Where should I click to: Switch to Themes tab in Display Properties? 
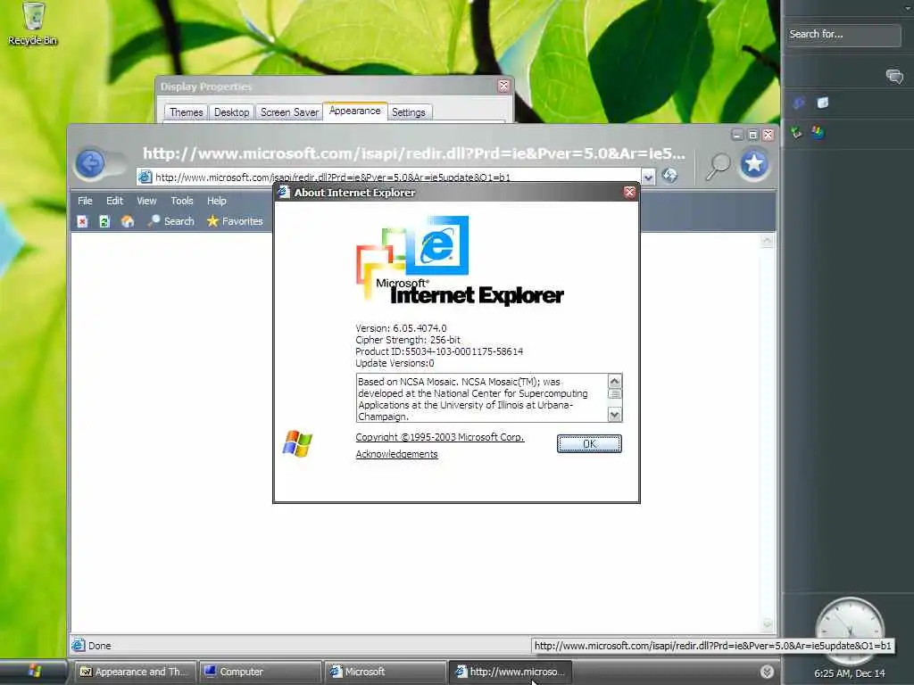(186, 111)
